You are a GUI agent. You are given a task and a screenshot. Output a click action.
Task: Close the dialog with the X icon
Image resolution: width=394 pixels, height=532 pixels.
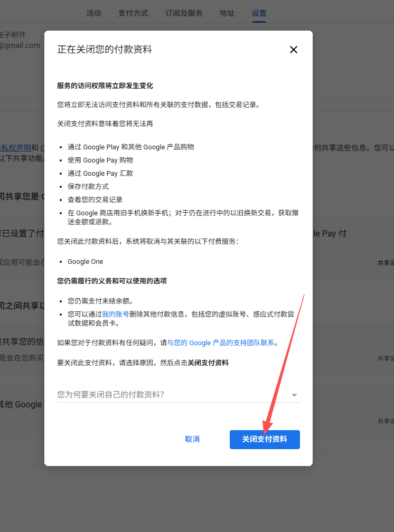click(x=294, y=50)
